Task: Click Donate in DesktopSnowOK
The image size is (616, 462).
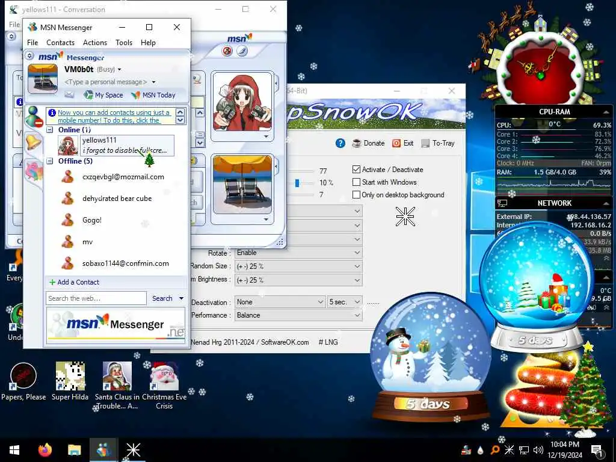Action: tap(369, 143)
